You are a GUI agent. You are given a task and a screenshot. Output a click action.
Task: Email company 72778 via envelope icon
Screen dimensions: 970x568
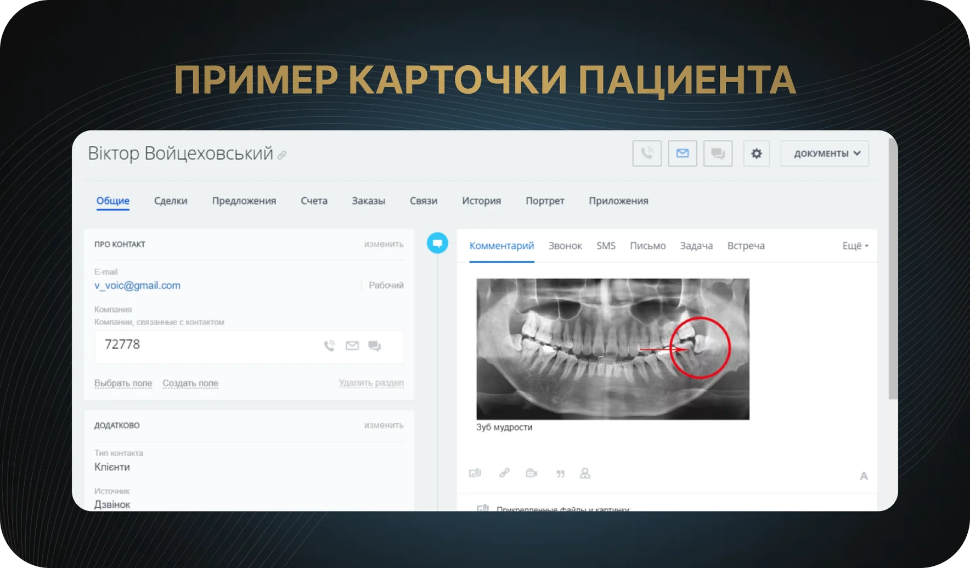[x=352, y=345]
